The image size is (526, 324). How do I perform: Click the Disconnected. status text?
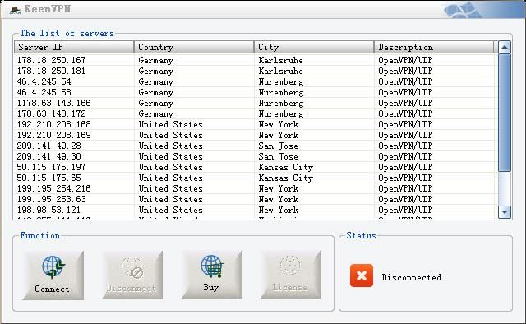(x=413, y=277)
